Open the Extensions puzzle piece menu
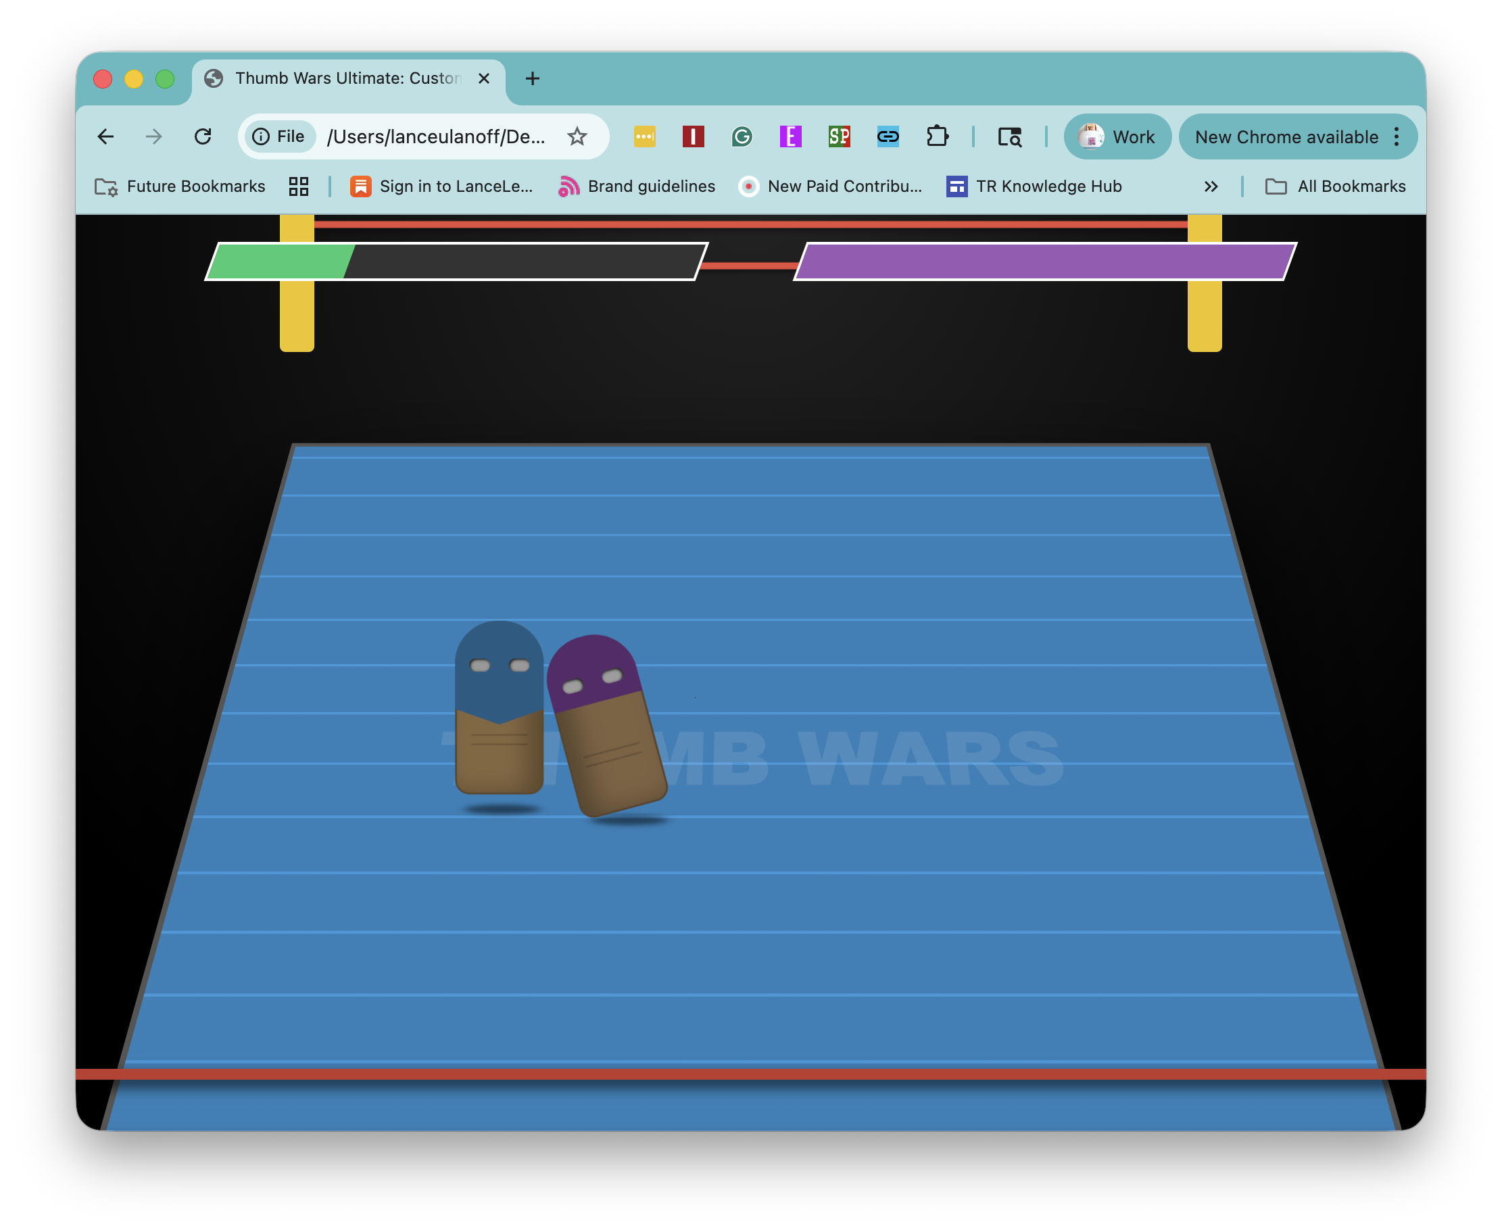This screenshot has width=1502, height=1231. 938,136
